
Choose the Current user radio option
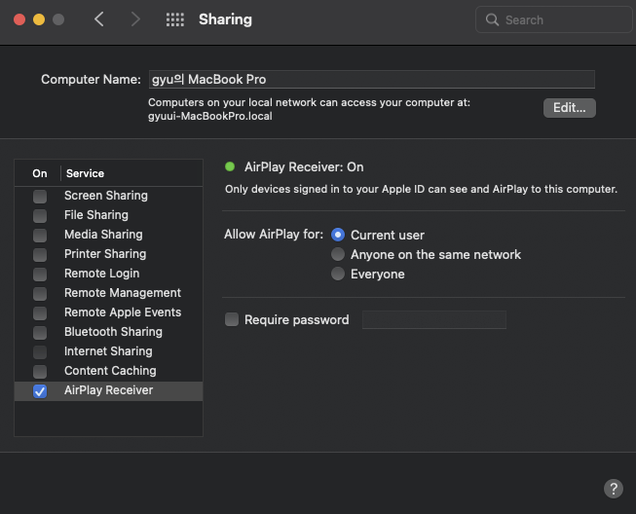(337, 235)
